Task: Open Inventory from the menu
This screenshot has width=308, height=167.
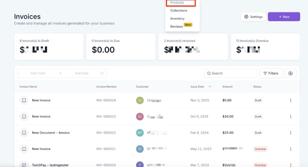Action: pos(177,18)
